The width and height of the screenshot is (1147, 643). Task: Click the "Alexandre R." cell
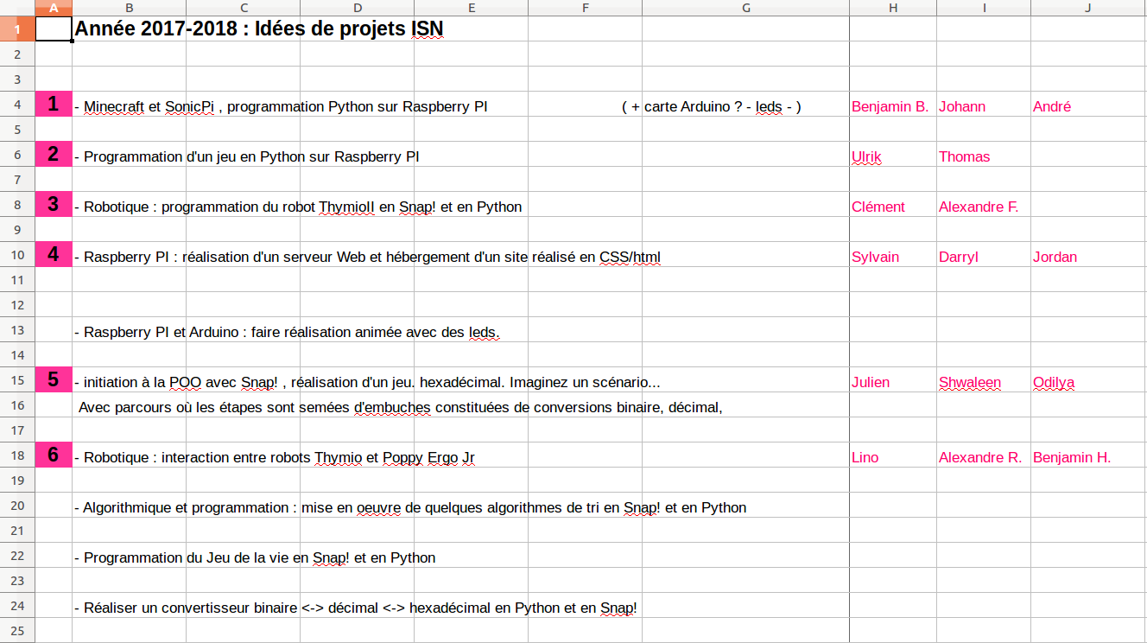[980, 458]
